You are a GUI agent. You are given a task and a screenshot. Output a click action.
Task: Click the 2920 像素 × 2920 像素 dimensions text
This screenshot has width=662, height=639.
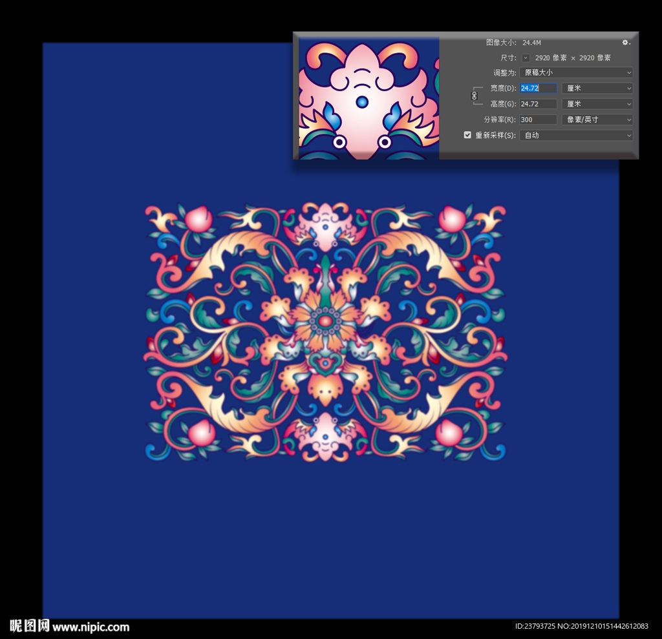pos(573,58)
